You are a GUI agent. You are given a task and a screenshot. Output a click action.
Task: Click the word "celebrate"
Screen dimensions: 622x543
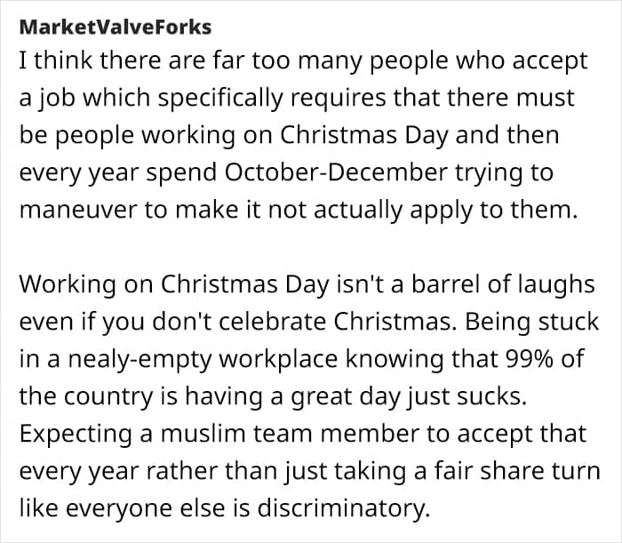[272, 322]
